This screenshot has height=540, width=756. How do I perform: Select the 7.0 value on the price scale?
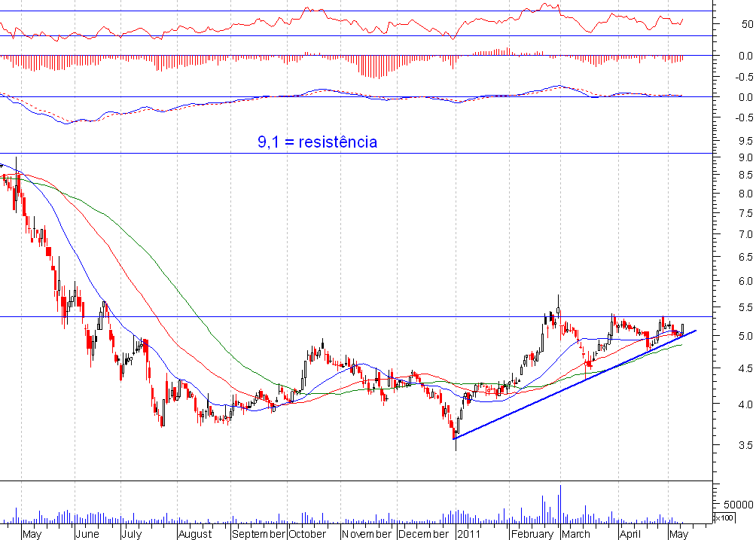coord(745,234)
